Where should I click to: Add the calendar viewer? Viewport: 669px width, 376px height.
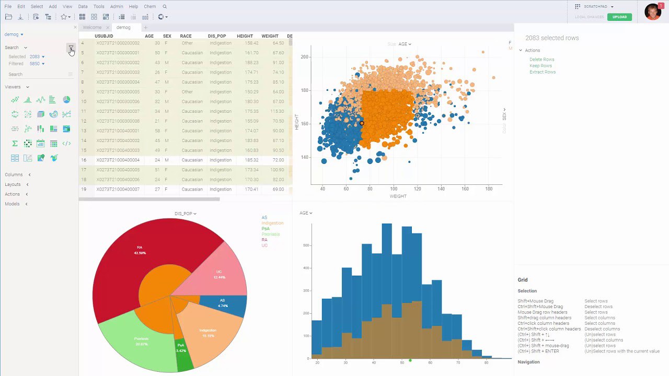tap(40, 143)
